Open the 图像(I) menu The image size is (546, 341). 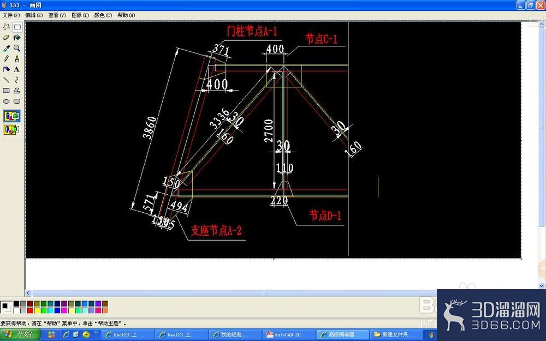click(80, 15)
